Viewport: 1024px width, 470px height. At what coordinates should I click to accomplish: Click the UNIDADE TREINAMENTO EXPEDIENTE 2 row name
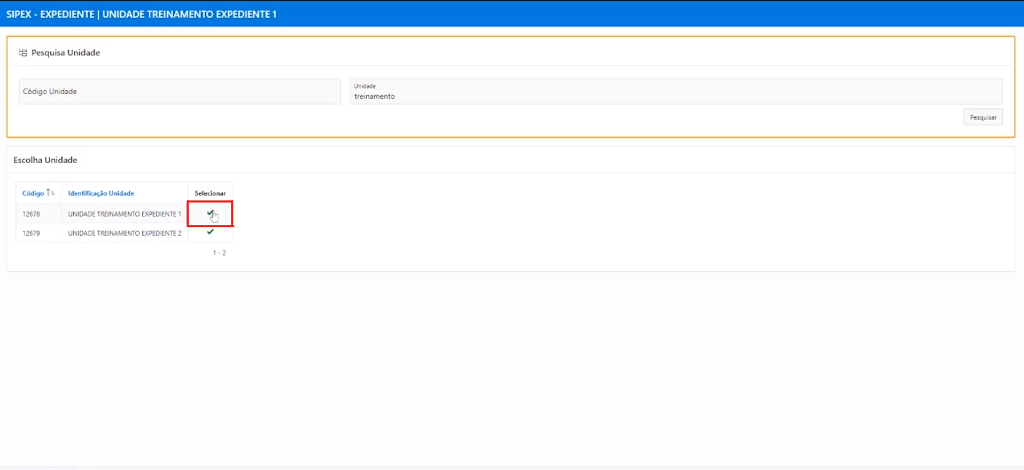[125, 233]
